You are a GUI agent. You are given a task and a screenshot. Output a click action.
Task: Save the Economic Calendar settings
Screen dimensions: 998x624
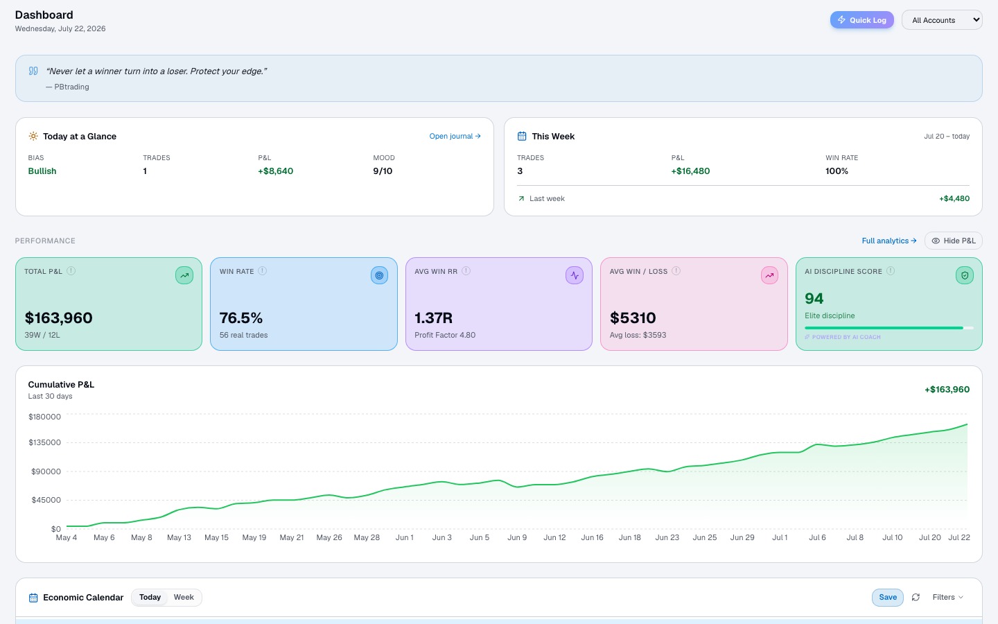888,598
